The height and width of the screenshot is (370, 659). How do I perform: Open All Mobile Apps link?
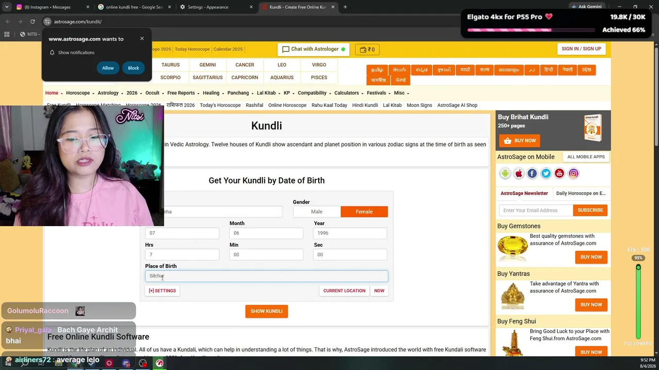(x=586, y=157)
